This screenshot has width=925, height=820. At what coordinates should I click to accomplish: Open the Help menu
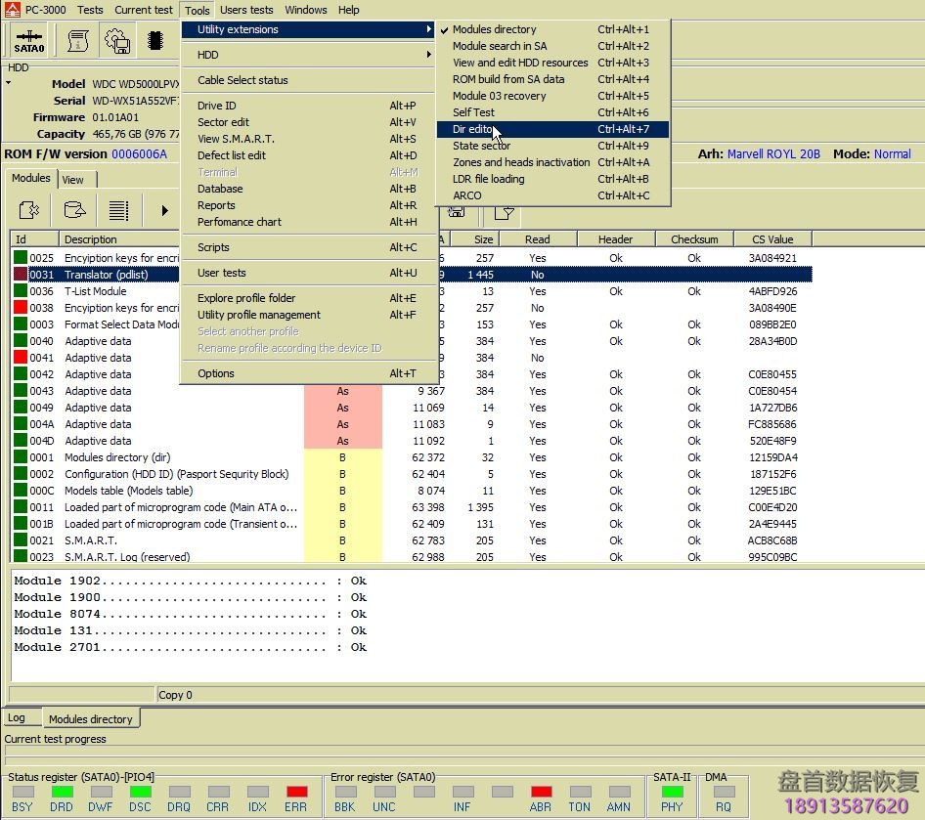tap(348, 10)
